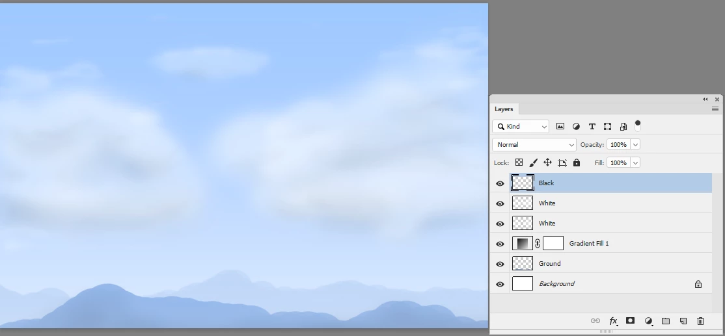
Task: Open the Normal blend mode dropdown
Action: point(534,144)
